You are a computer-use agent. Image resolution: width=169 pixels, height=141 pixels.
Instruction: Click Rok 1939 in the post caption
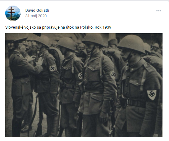pyautogui.click(x=103, y=27)
